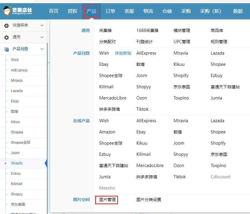Select Ezbuy in the left sidebar

pos(16,174)
